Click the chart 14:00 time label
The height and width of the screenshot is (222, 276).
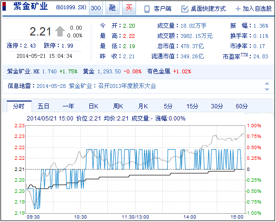point(190,217)
